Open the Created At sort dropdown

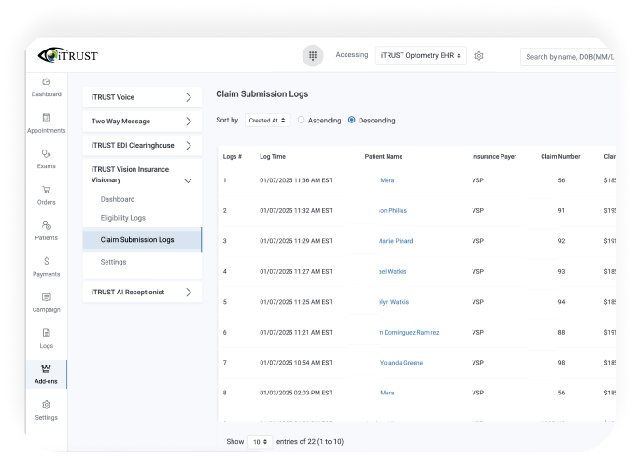(267, 121)
